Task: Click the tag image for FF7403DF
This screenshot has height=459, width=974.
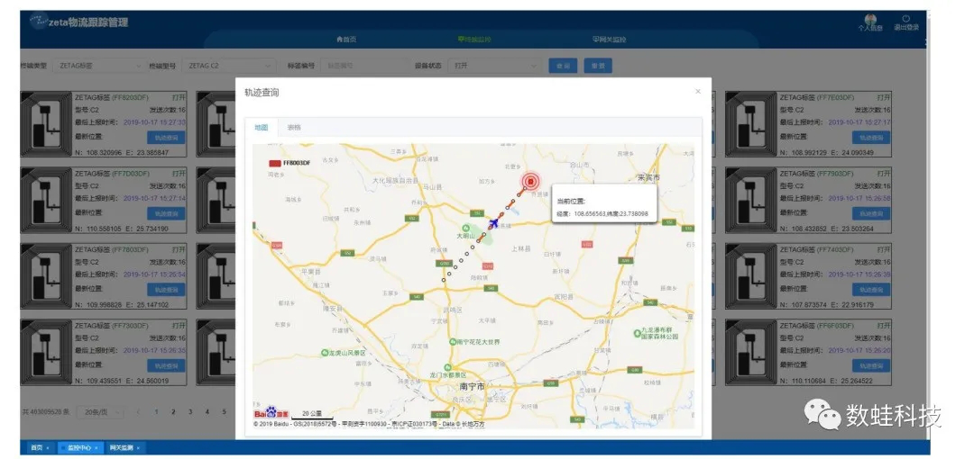Action: 751,276
